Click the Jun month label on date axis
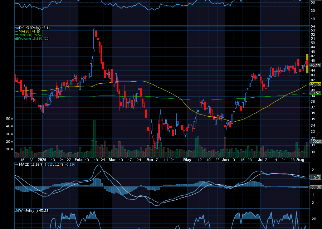This screenshot has height=229, width=322. [x=225, y=160]
